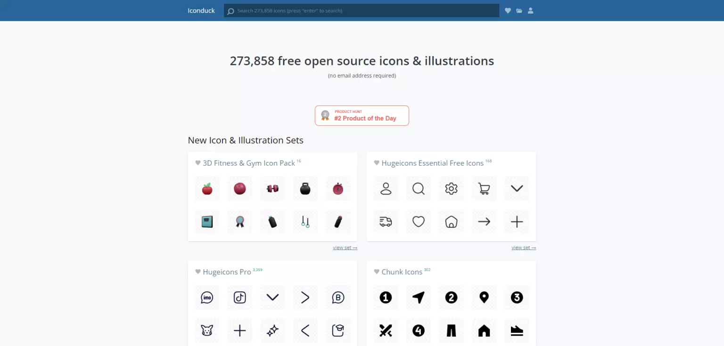
Task: Select chevron down in Hugeicons Essential
Action: click(x=517, y=189)
